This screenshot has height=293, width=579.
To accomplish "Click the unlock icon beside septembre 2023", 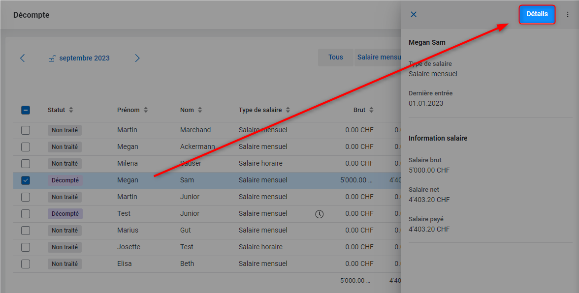I will pyautogui.click(x=52, y=58).
